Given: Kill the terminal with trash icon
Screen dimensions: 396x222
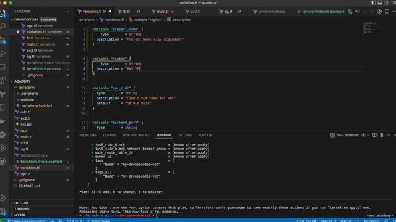Looking at the screenshot, I should (382, 135).
